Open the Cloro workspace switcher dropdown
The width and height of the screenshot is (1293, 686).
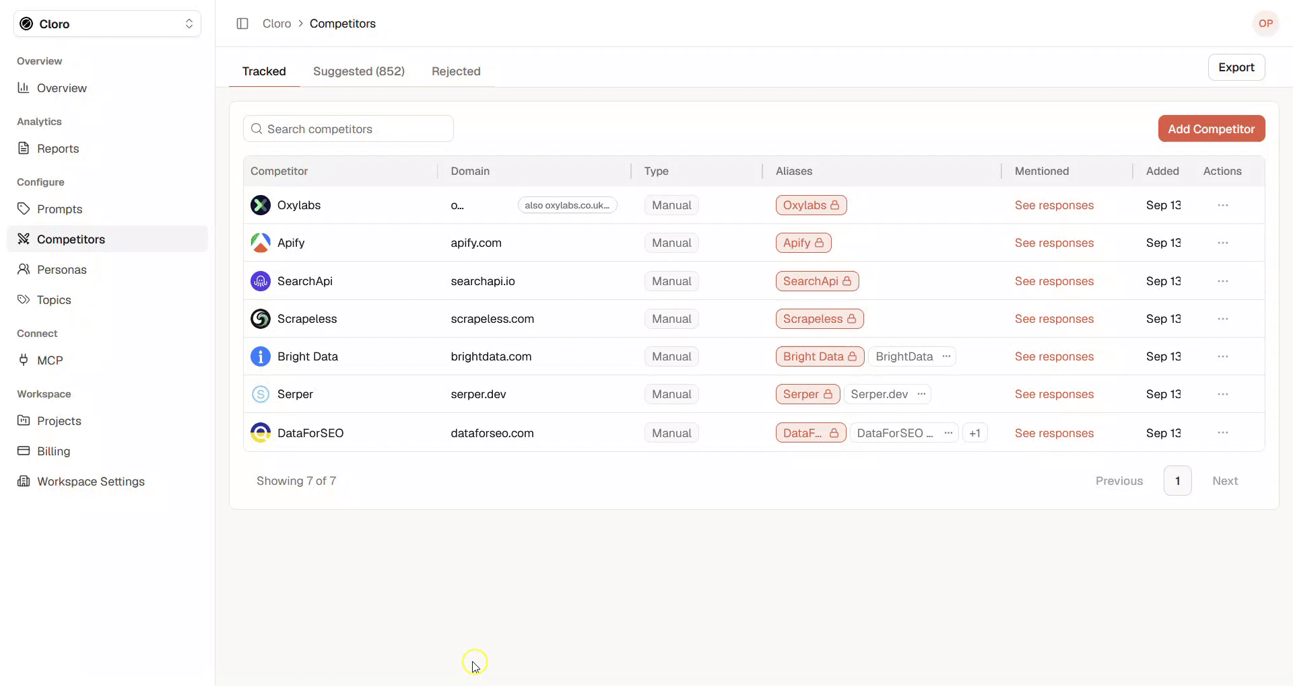[107, 24]
